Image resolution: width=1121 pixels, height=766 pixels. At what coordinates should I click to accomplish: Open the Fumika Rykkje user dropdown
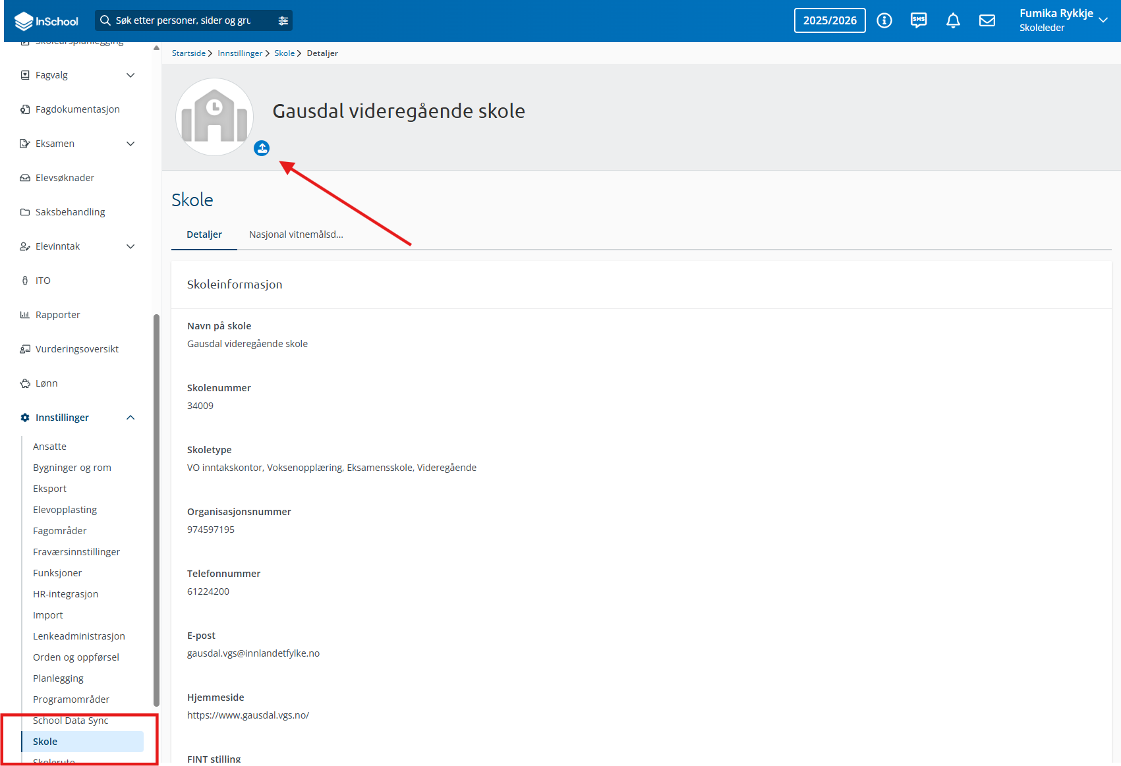pos(1063,20)
